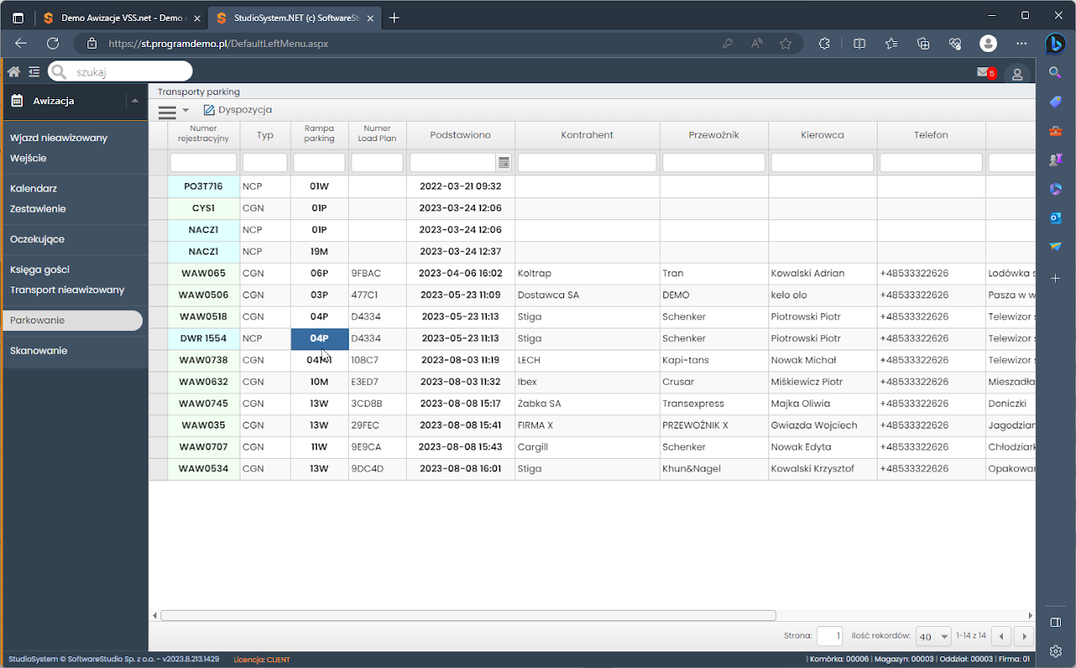The height and width of the screenshot is (668, 1076).
Task: Open the Skanowanie sidebar link
Action: click(x=39, y=350)
